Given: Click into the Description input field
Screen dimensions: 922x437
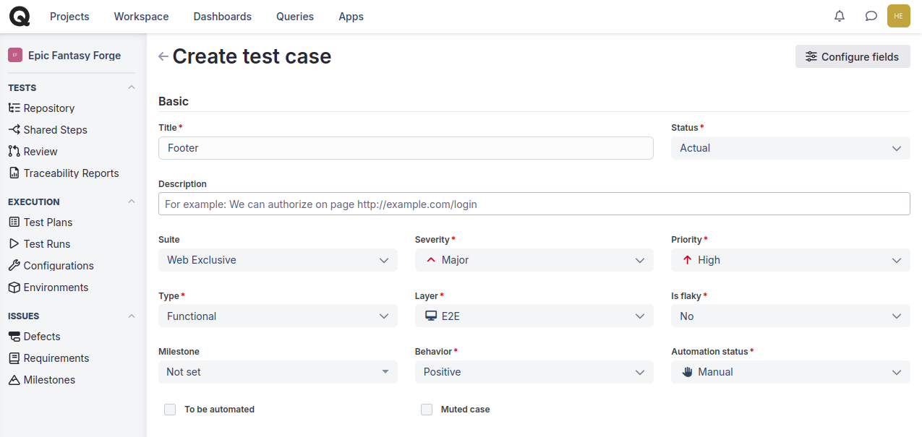Looking at the screenshot, I should (x=534, y=204).
